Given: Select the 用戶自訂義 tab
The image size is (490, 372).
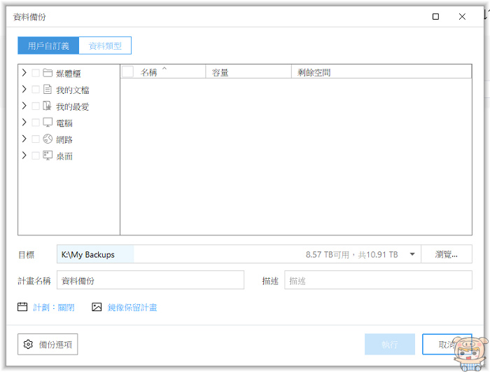Looking at the screenshot, I should click(x=48, y=46).
